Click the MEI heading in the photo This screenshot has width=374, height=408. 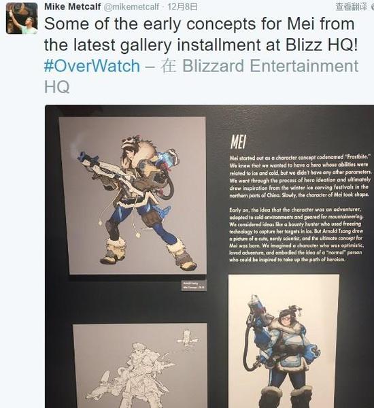click(x=238, y=142)
